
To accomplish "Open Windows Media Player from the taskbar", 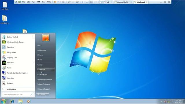I will click(x=28, y=101).
